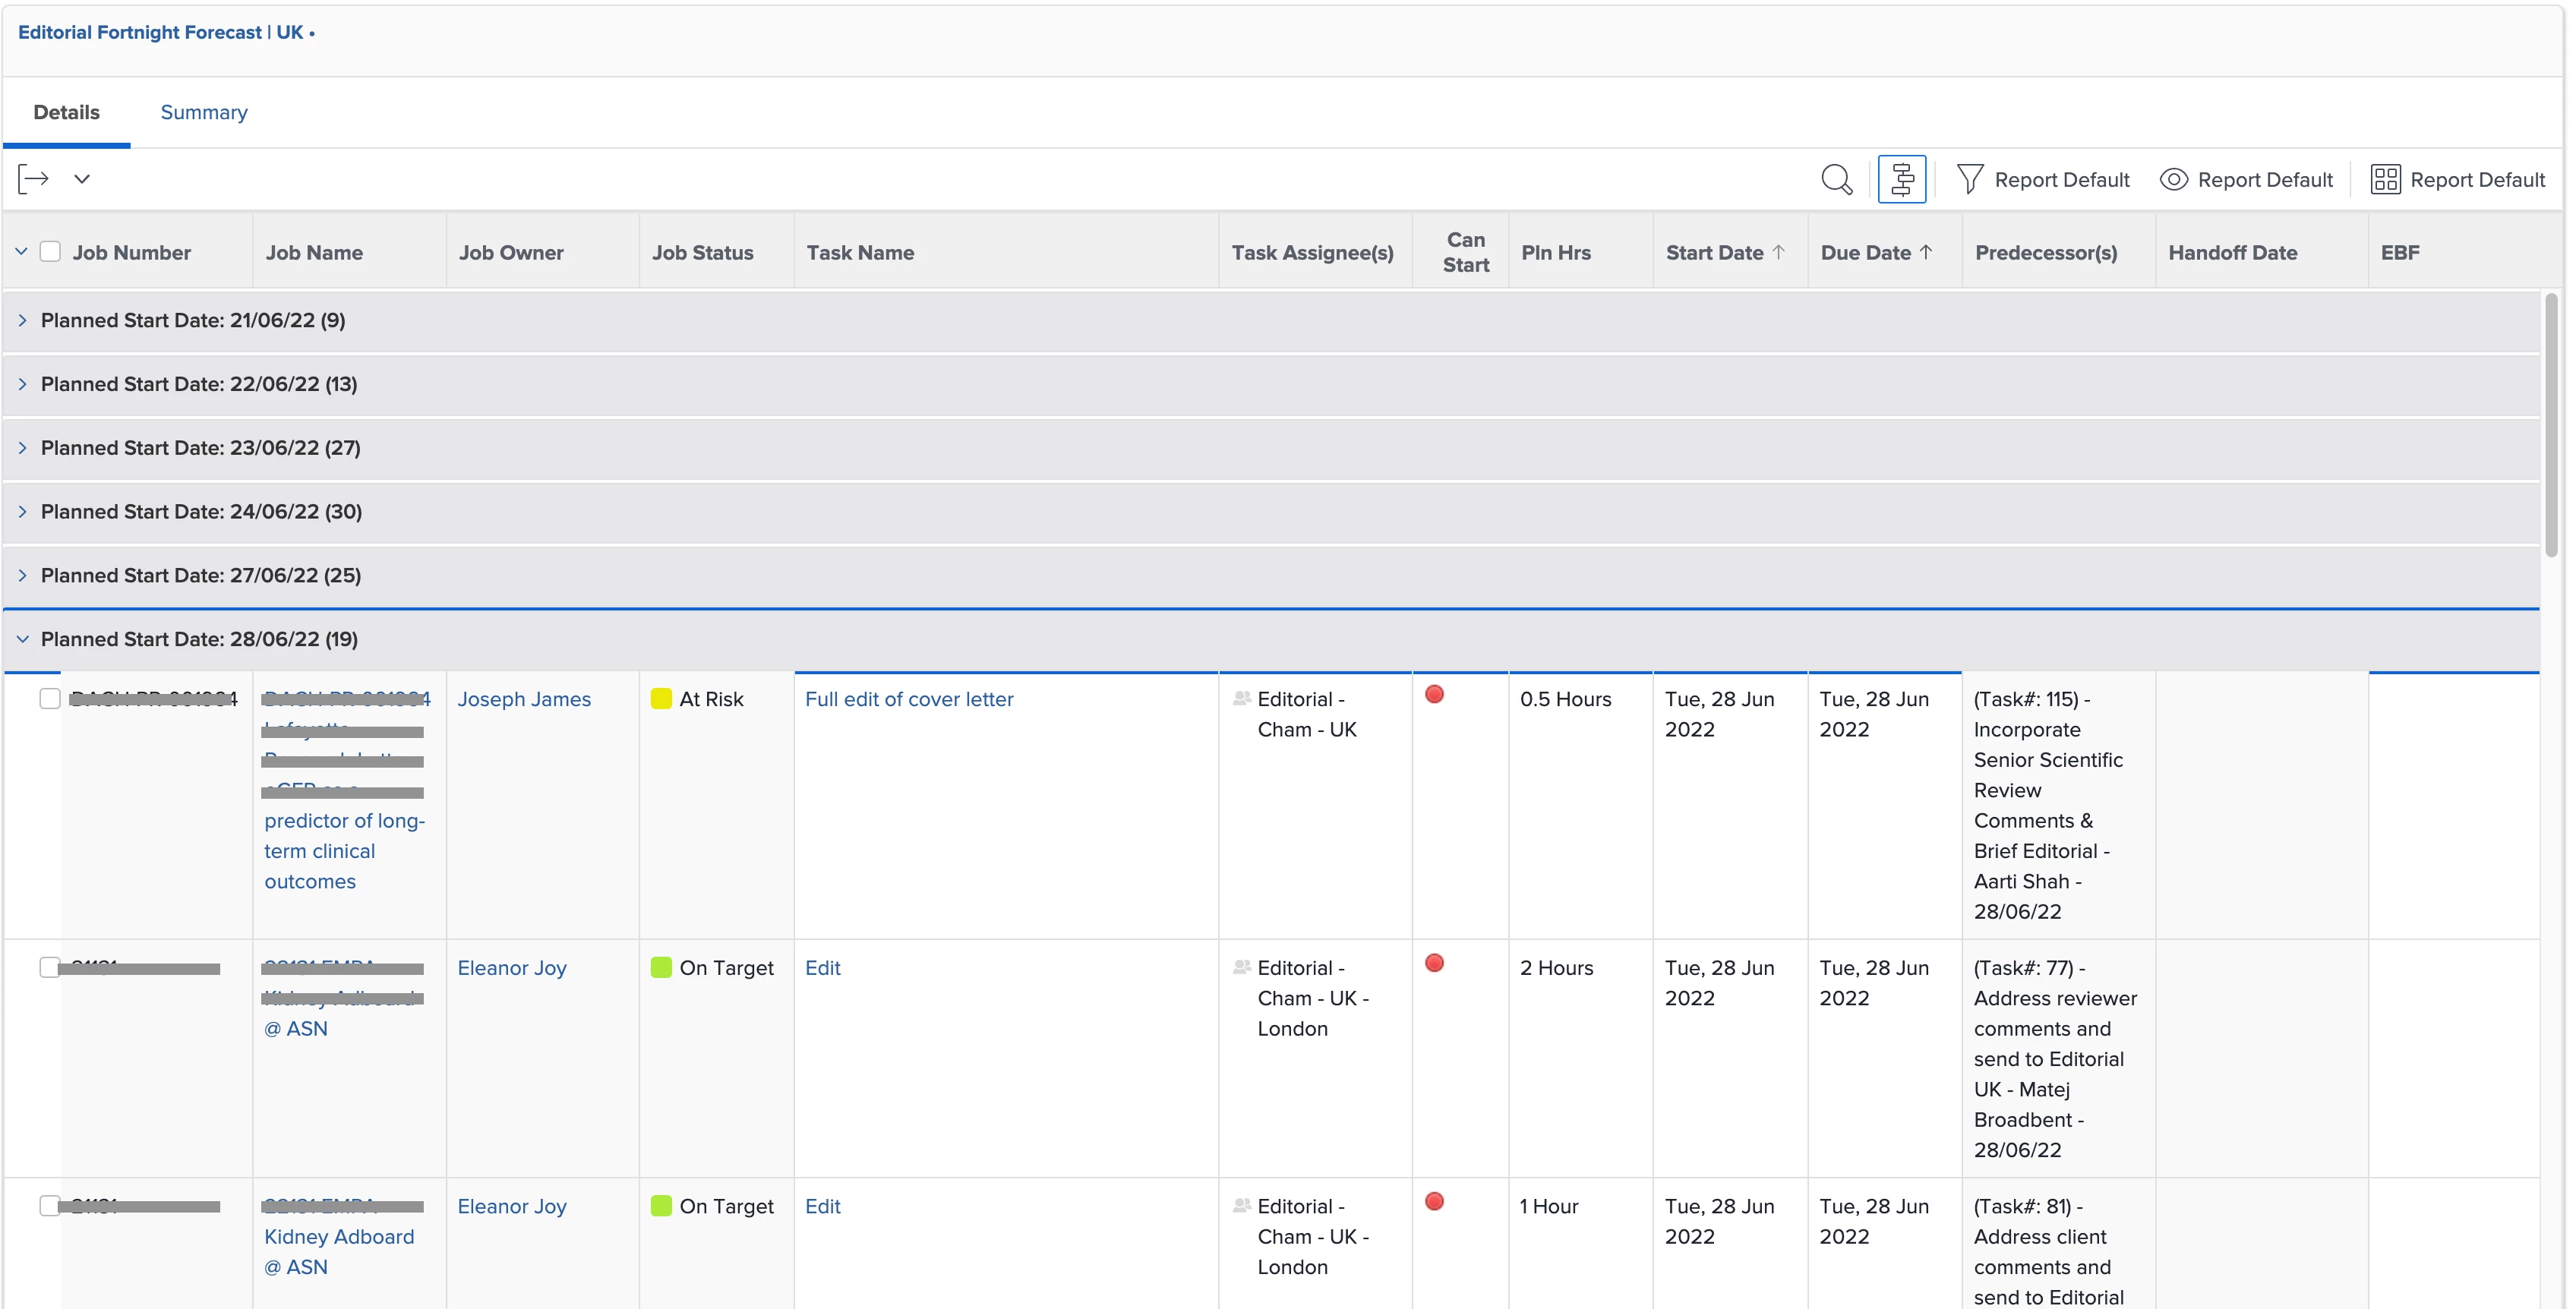Toggle the grouping hierarchy icon button
The image size is (2576, 1309).
1901,180
